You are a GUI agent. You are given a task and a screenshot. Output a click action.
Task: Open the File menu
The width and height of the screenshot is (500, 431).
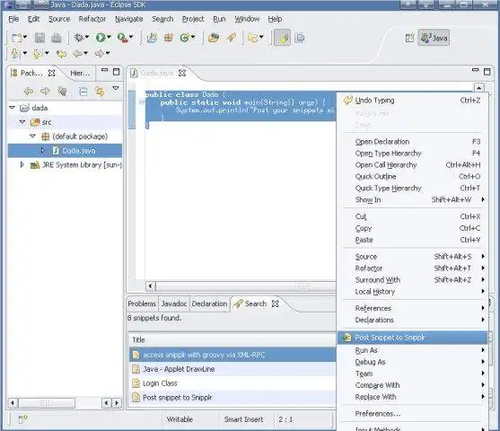(x=13, y=19)
